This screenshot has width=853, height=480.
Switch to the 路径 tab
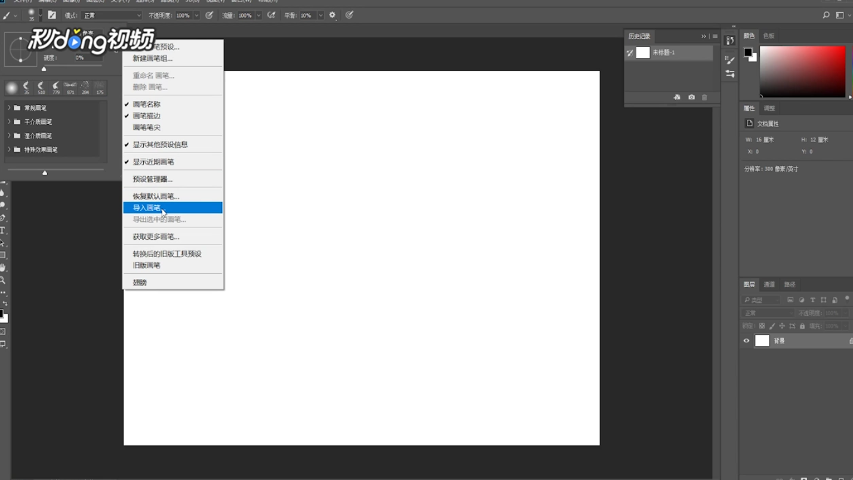click(x=790, y=284)
